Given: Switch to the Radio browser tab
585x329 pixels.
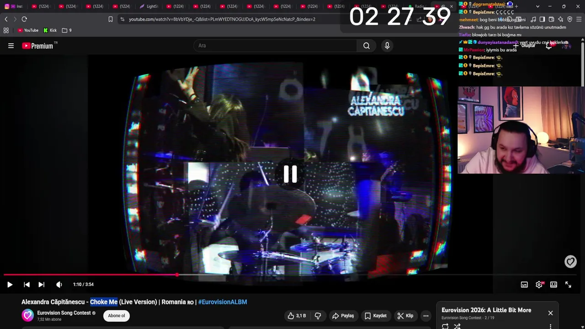Looking at the screenshot, I should pyautogui.click(x=417, y=6).
